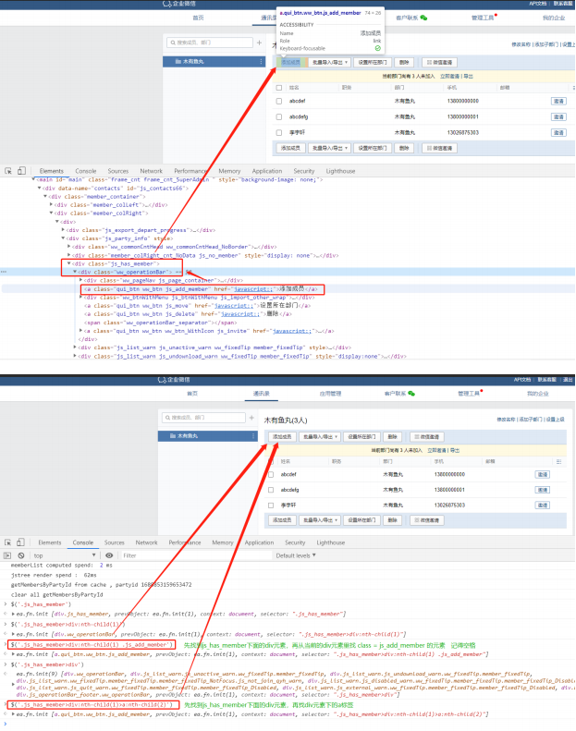Click the folder icon of 木有鱼丸 in upper screenshot
Image resolution: width=576 pixels, height=731 pixels.
click(x=178, y=62)
